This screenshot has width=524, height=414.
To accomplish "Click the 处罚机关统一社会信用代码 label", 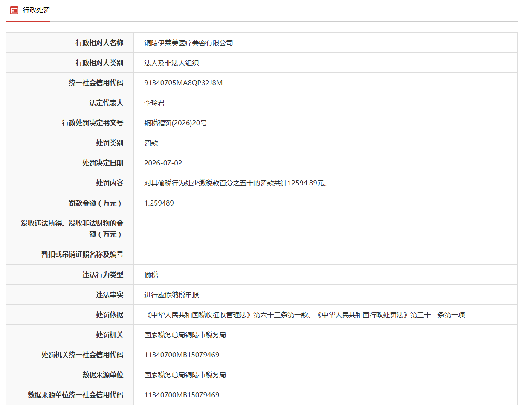I will click(82, 355).
